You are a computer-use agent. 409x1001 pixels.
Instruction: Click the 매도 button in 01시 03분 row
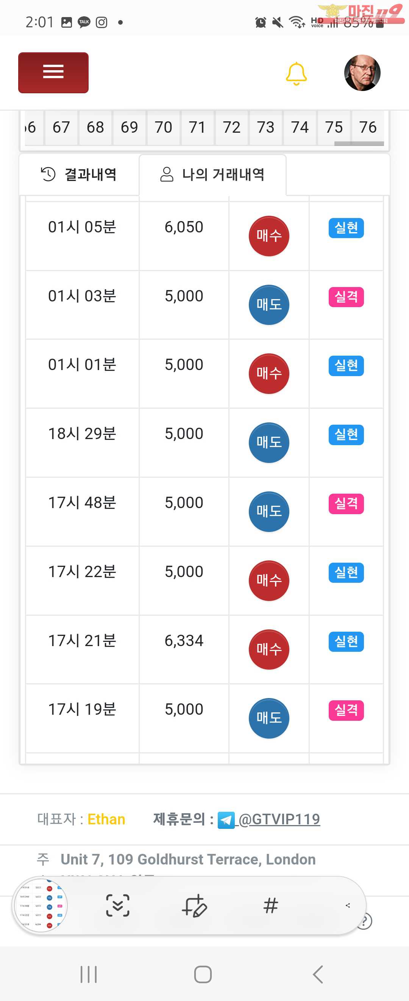point(269,304)
